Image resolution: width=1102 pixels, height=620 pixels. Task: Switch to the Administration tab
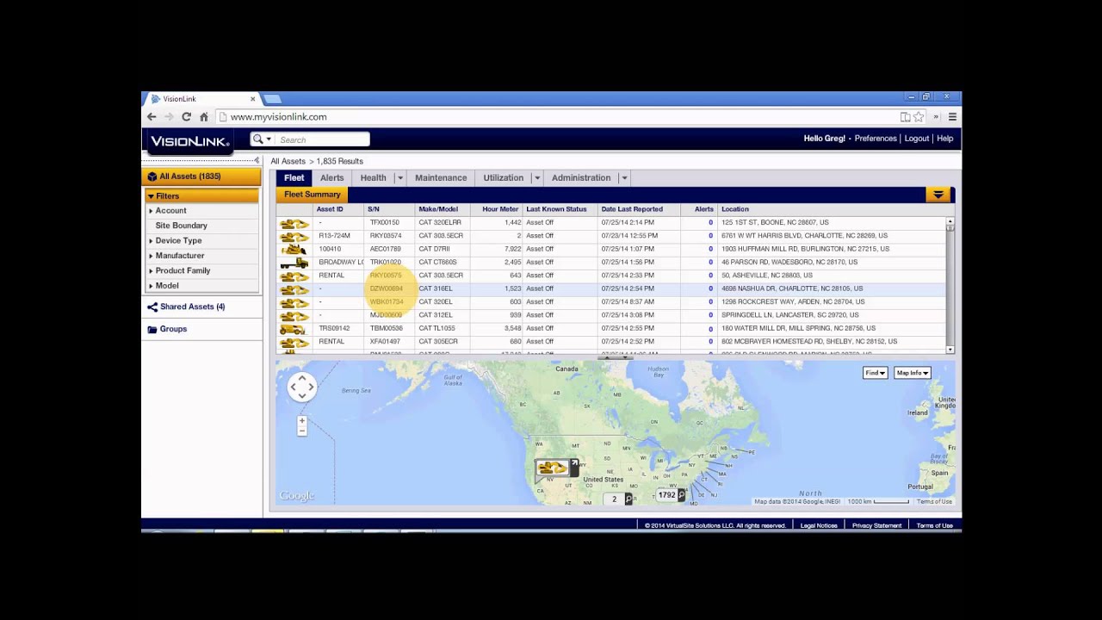click(x=581, y=178)
